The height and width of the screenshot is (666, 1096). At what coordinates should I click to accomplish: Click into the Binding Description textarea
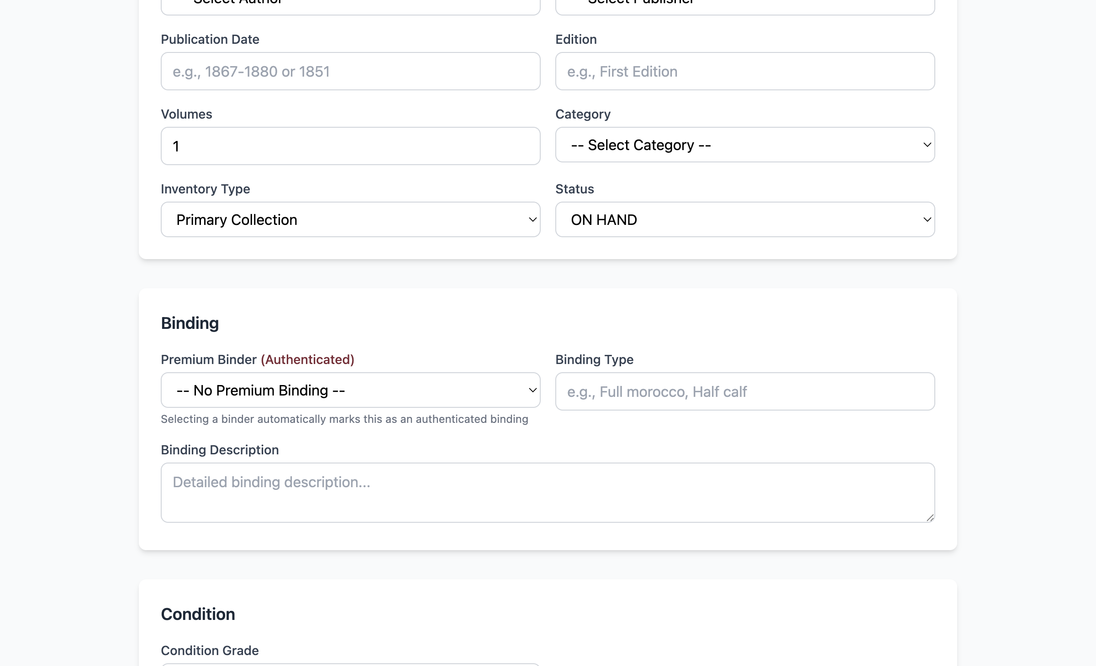tap(547, 493)
